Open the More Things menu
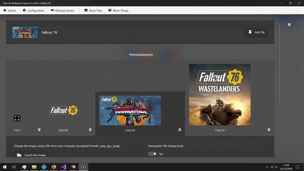This screenshot has width=304, height=171. point(118,11)
